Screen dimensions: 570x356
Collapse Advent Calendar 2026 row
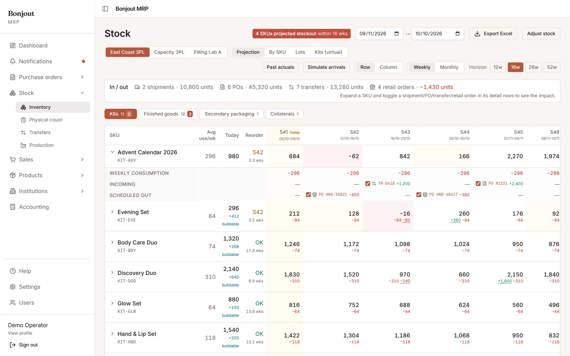click(112, 152)
